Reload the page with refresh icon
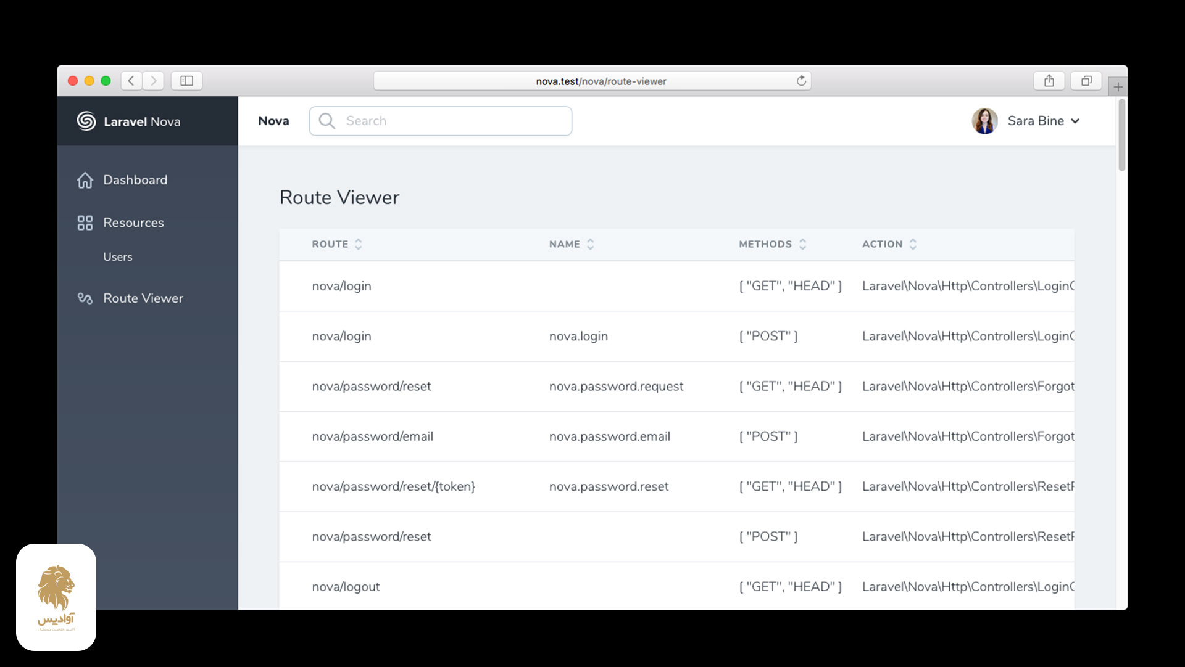Viewport: 1185px width, 667px height. click(x=801, y=81)
